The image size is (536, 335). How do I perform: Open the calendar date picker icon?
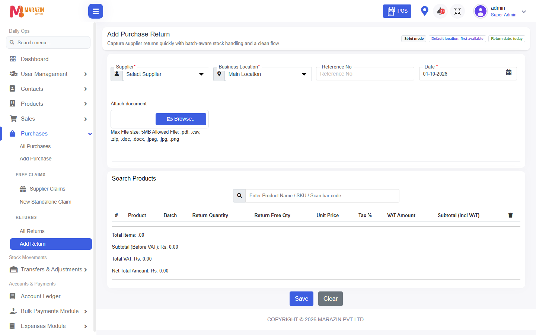point(509,72)
